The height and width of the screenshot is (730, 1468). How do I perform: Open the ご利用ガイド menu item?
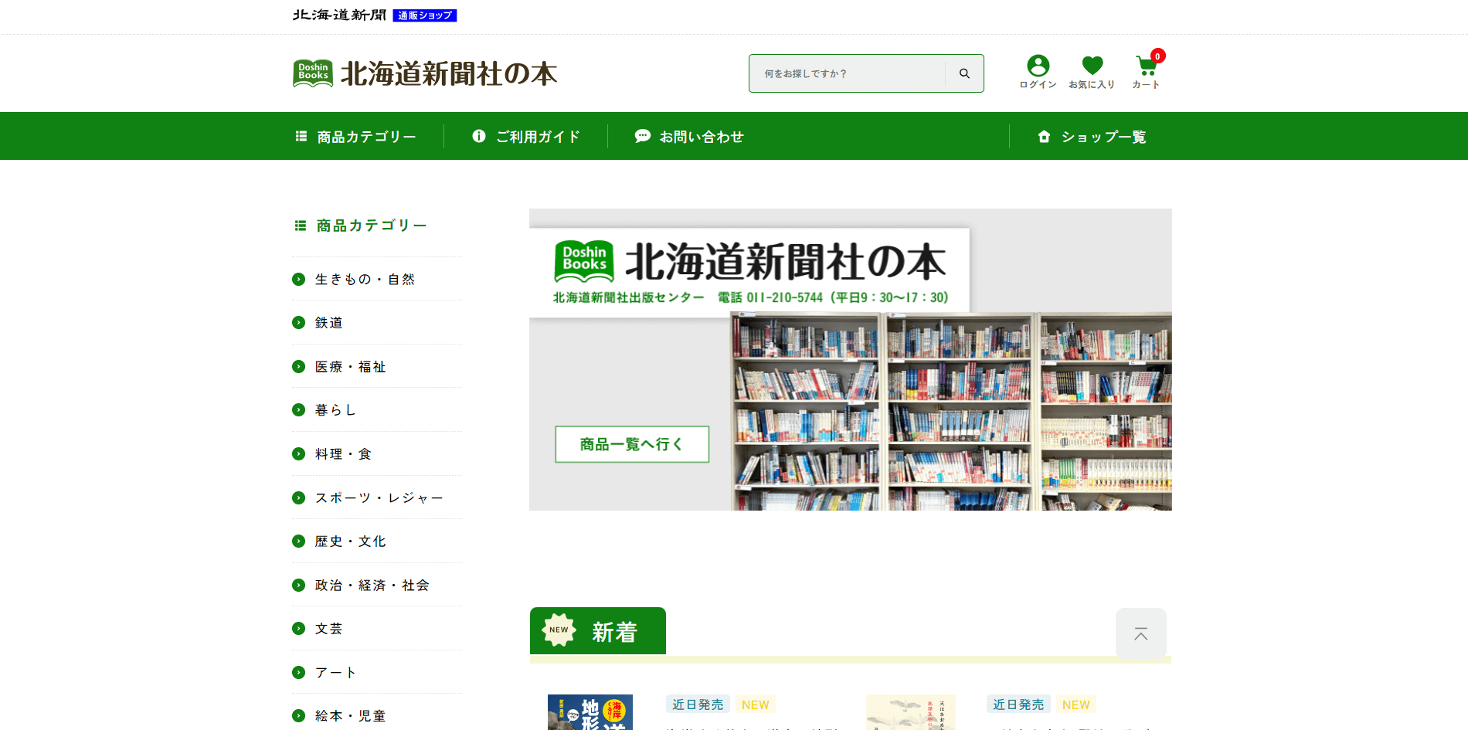point(526,137)
